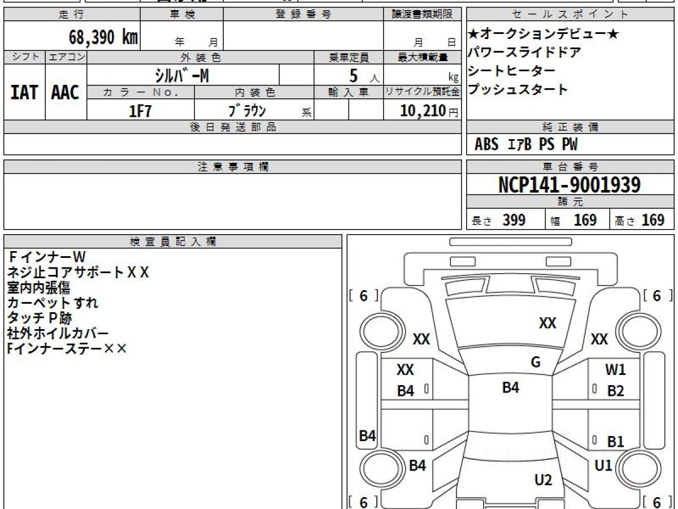678x509 pixels.
Task: Select note カーペットすれ
Action: tap(53, 303)
